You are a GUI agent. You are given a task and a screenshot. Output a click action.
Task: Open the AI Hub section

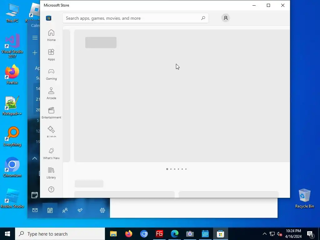[x=51, y=131]
